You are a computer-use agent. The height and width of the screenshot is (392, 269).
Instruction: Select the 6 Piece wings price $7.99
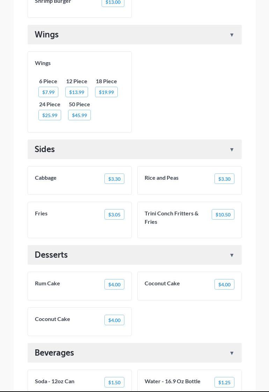tap(48, 92)
